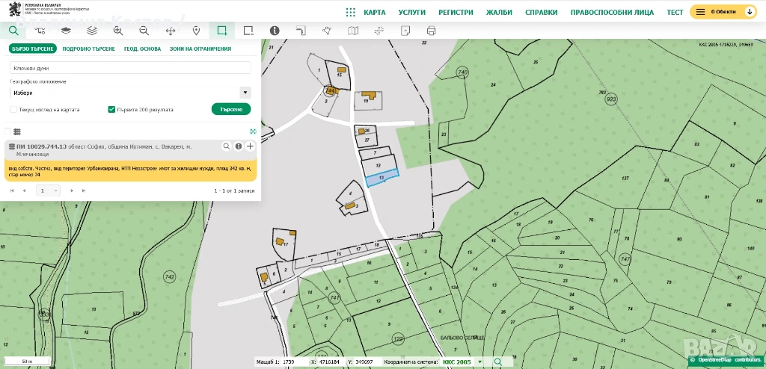Enable 'Текущ изглед на картата' checkbox
This screenshot has height=369, width=766.
coord(13,109)
